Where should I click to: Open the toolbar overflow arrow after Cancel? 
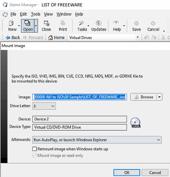click(x=164, y=31)
